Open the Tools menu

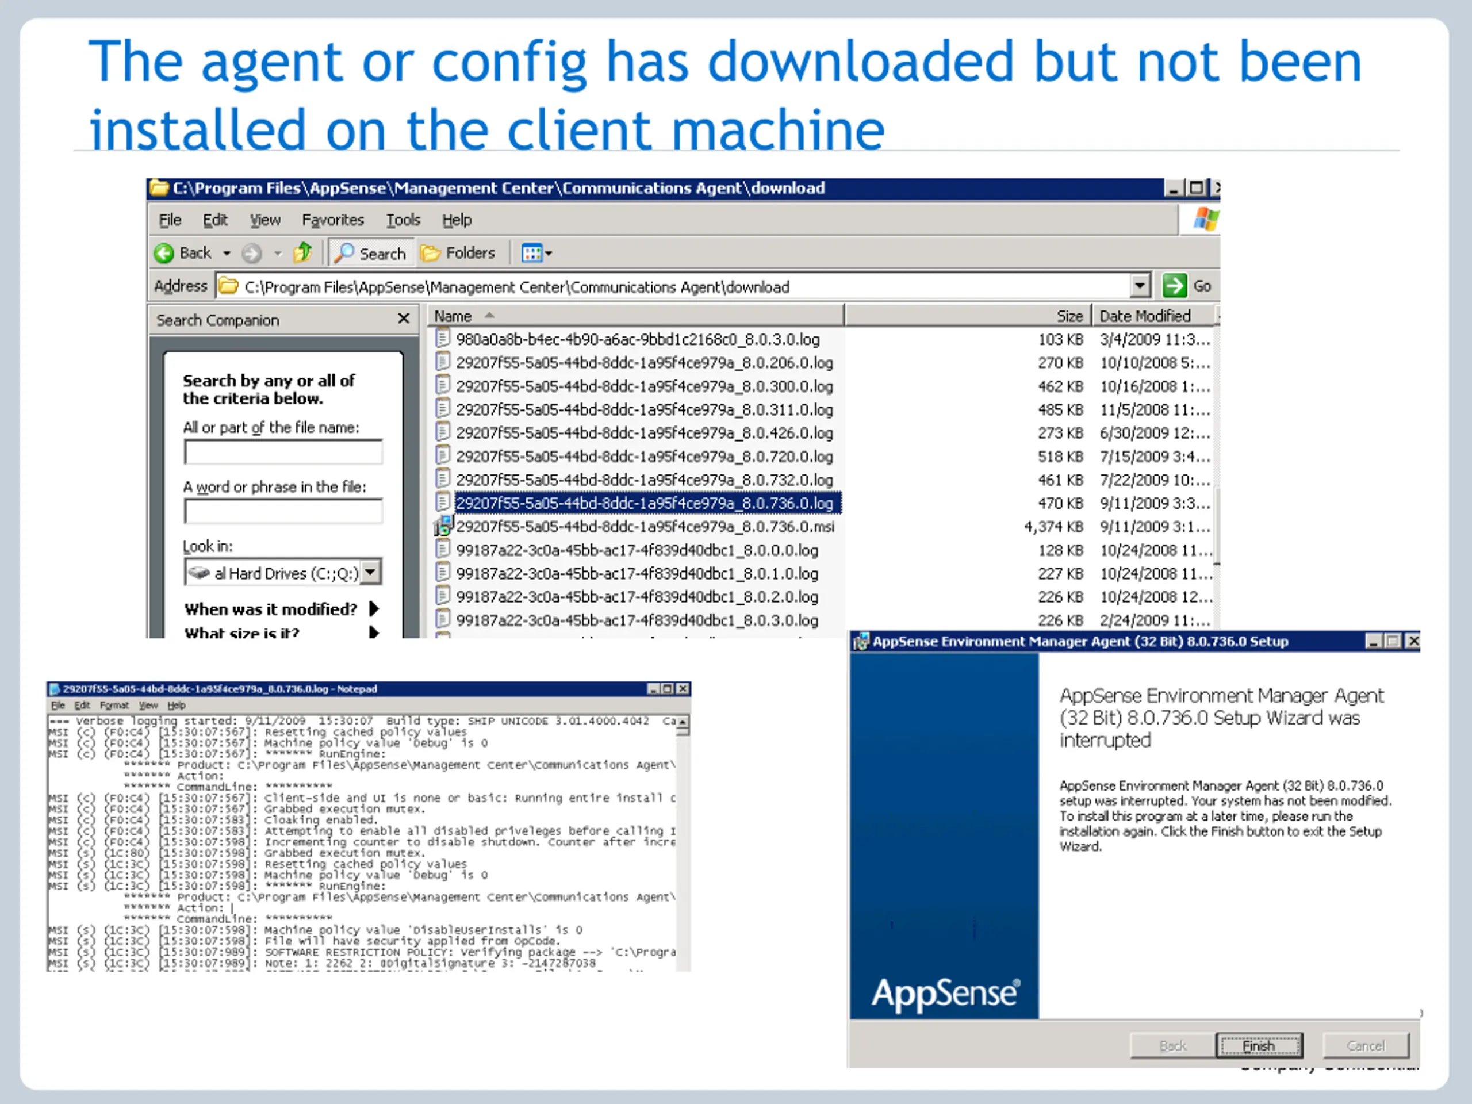[x=403, y=220]
